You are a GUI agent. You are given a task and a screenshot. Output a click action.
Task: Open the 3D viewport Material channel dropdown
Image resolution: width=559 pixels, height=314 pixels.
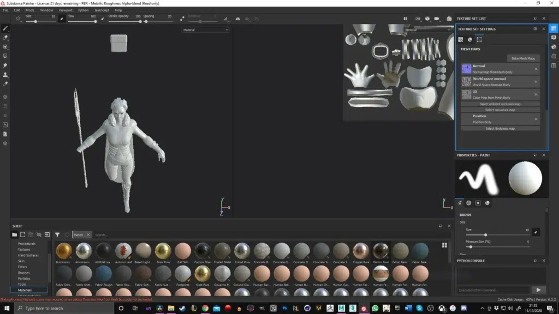[205, 30]
